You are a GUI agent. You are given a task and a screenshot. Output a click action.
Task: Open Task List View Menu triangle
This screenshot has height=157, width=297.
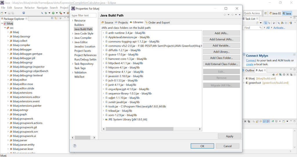pos(295,23)
